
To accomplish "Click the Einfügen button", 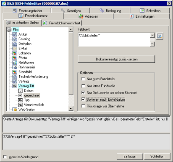I will pos(130,156).
